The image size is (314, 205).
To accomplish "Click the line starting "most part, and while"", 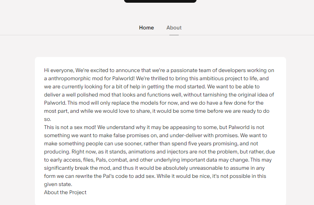I will click(157, 111).
